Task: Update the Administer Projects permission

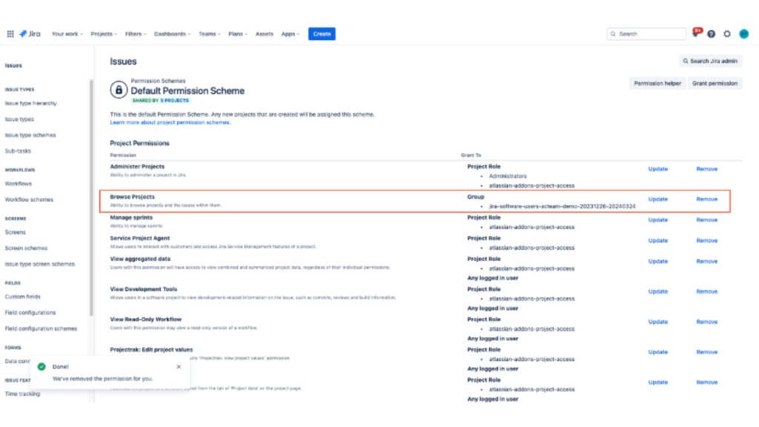Action: pos(658,169)
